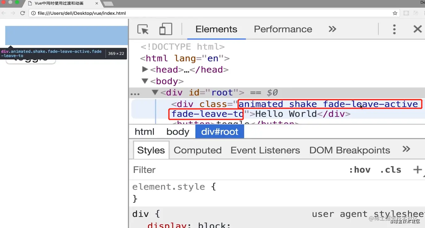Screen dimensions: 425x228
Task: Open the row actions ellipsis for root div
Action: tap(135, 94)
